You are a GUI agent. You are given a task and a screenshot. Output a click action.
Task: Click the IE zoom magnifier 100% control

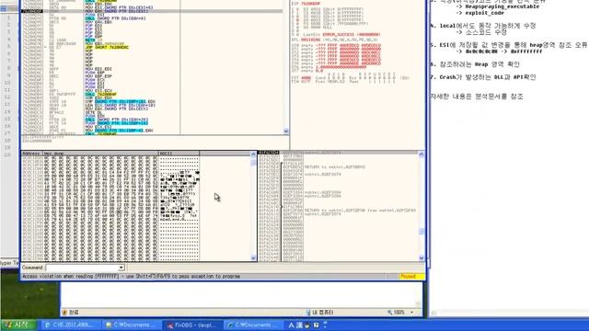(x=397, y=313)
